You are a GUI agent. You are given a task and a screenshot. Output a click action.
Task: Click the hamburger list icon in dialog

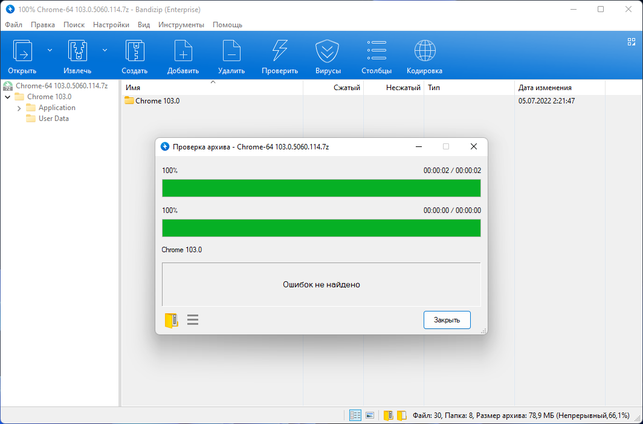(193, 320)
